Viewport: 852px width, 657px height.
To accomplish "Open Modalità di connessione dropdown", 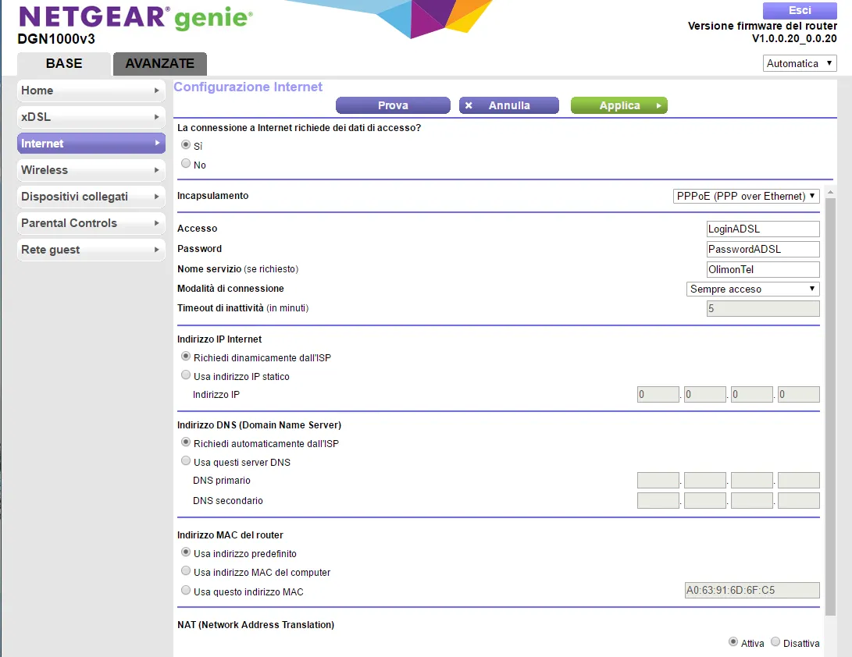I will coord(752,289).
